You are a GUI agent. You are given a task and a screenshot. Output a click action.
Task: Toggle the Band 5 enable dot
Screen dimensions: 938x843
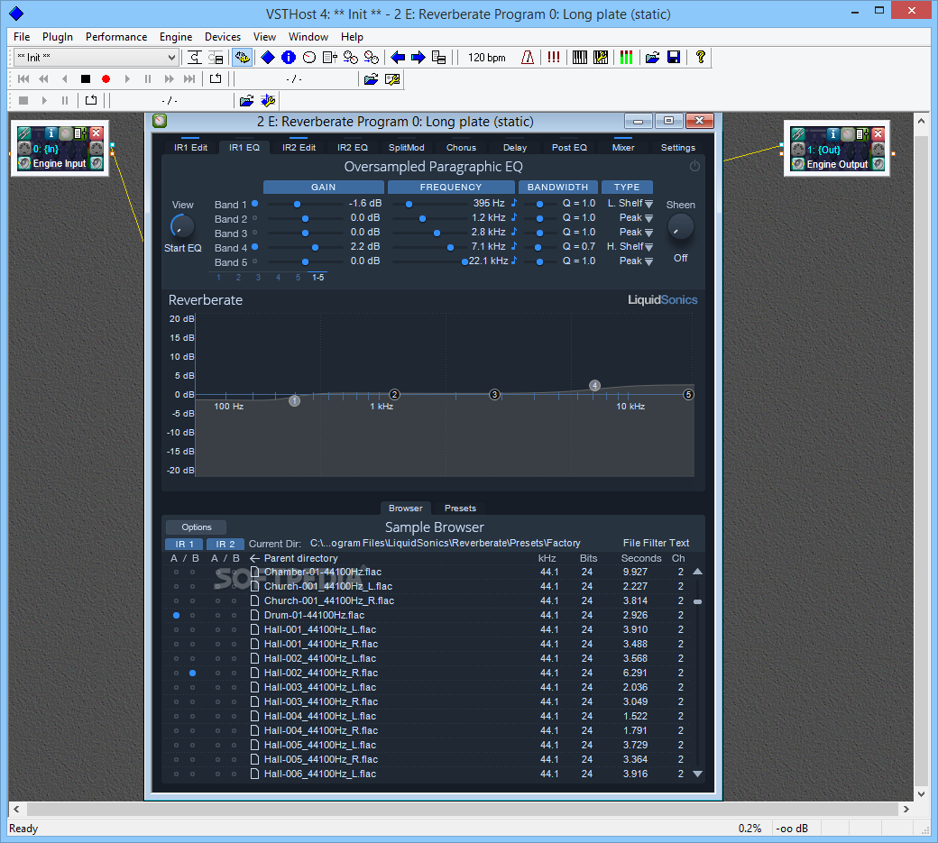[x=255, y=261]
